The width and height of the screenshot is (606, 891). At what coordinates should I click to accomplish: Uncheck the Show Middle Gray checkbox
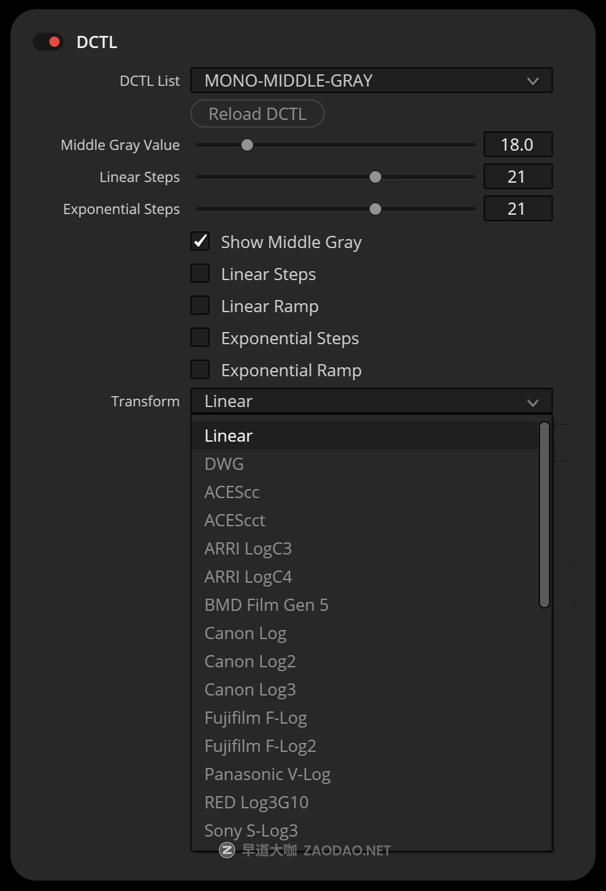[x=200, y=242]
